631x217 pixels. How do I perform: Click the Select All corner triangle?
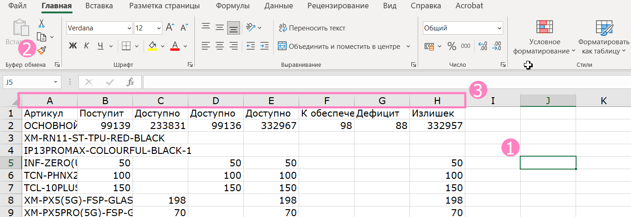pos(15,102)
